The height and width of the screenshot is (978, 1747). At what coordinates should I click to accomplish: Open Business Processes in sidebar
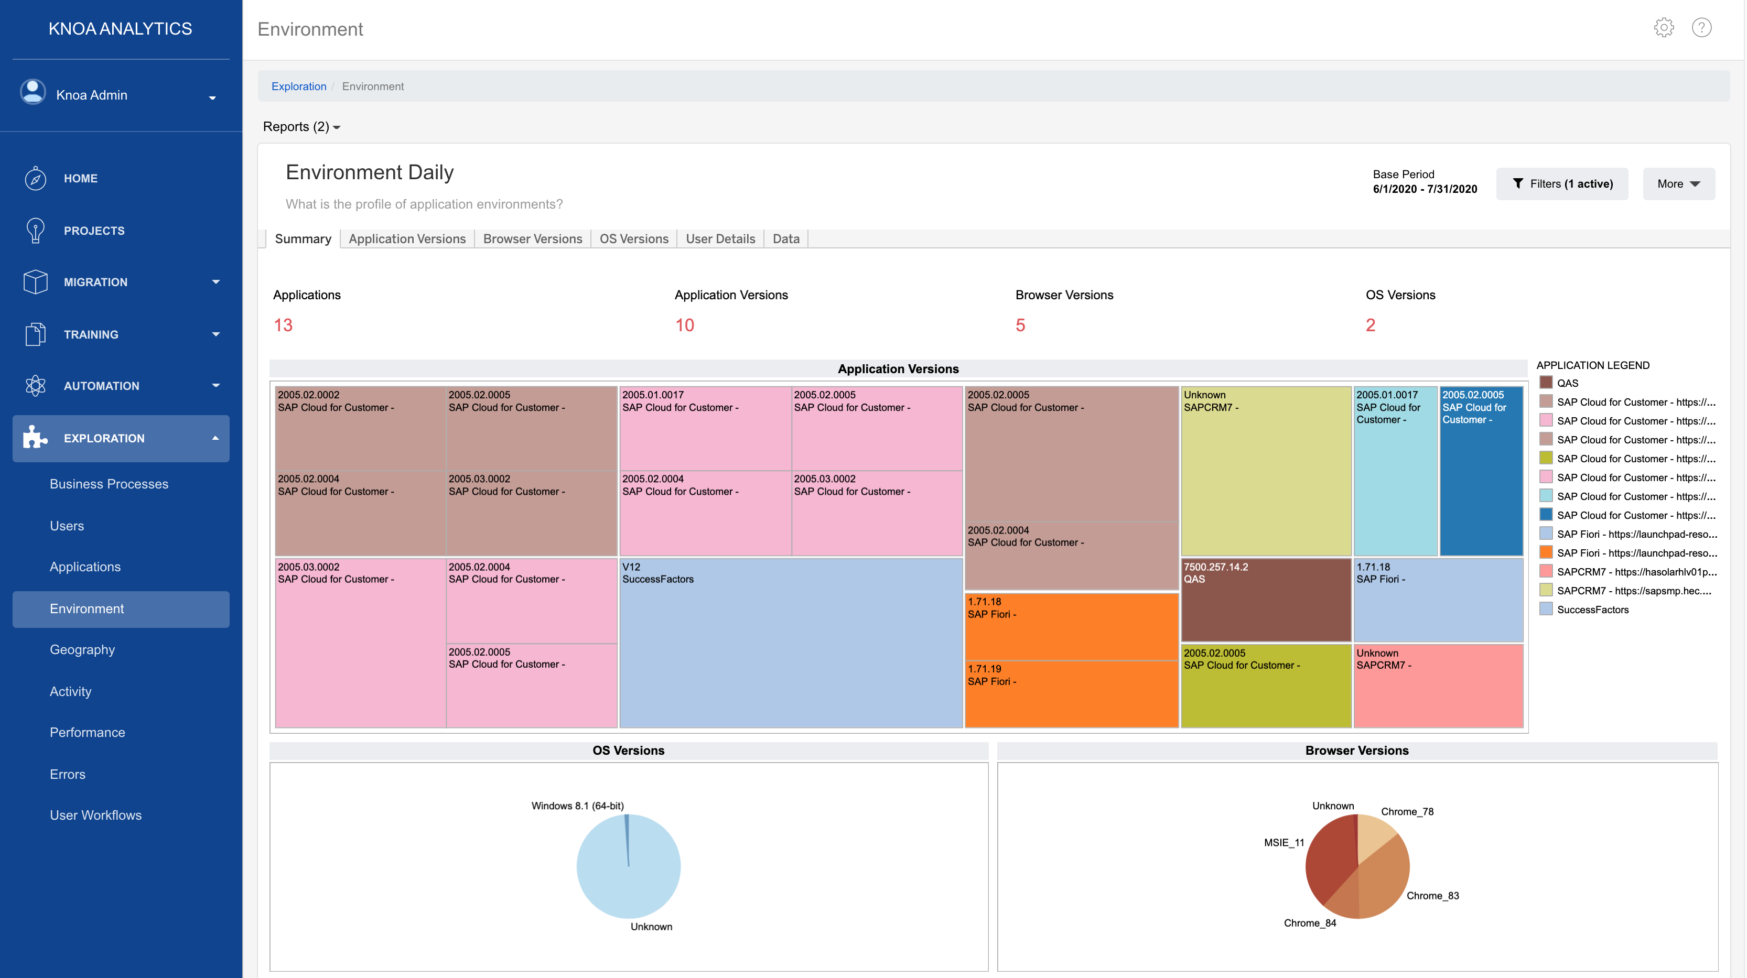[x=109, y=484]
